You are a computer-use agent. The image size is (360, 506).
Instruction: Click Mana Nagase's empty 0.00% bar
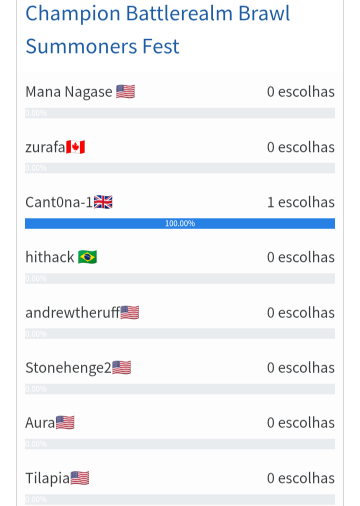(180, 113)
